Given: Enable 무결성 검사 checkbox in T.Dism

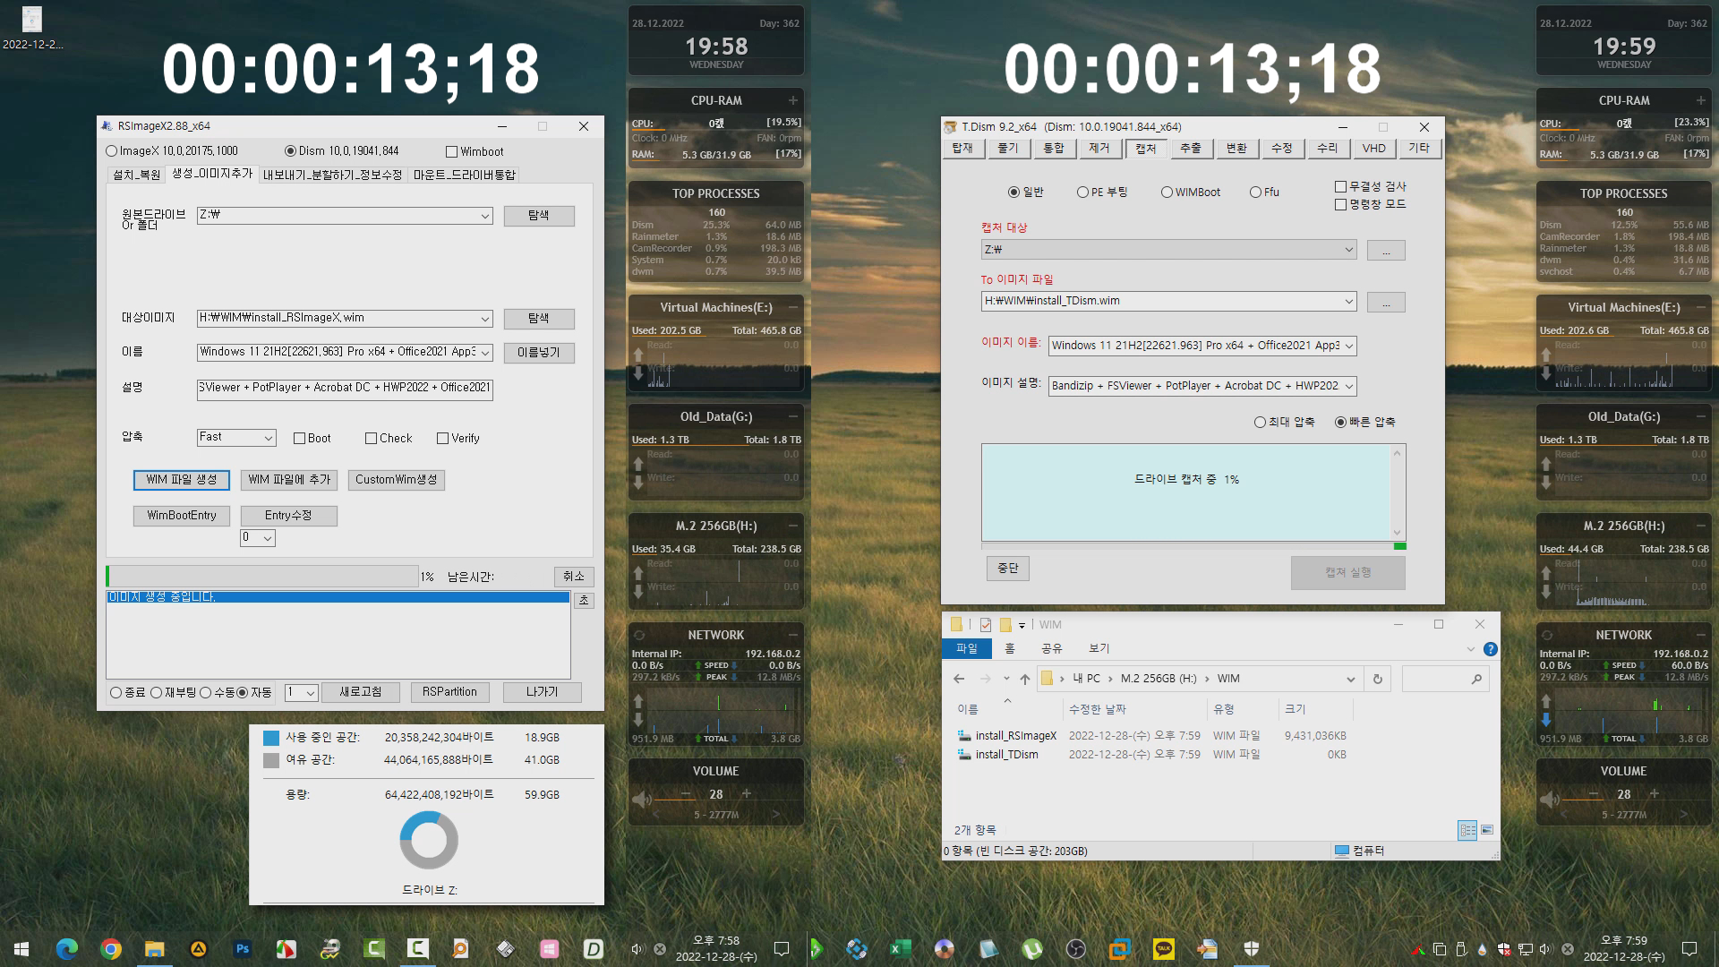Looking at the screenshot, I should [x=1340, y=186].
